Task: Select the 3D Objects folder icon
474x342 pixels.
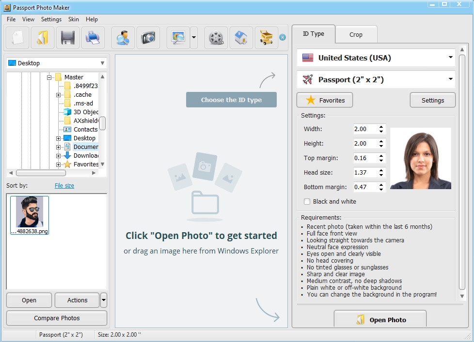Action: 67,112
